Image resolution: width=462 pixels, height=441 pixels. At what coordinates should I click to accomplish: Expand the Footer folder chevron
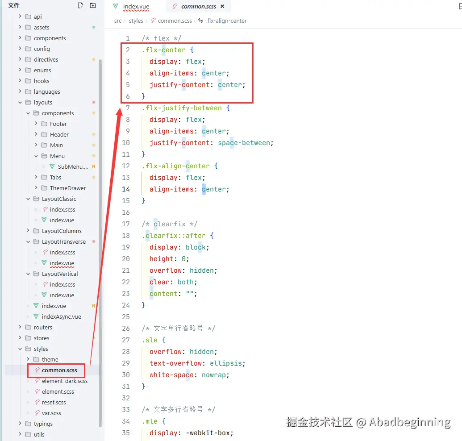point(36,124)
